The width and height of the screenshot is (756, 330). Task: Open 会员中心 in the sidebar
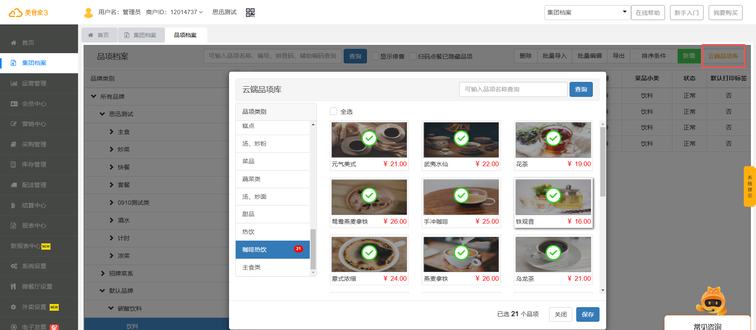point(34,104)
